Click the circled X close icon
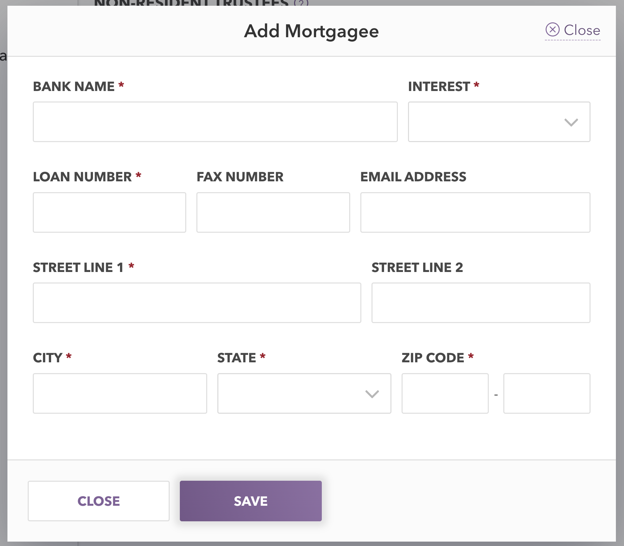 click(x=552, y=30)
